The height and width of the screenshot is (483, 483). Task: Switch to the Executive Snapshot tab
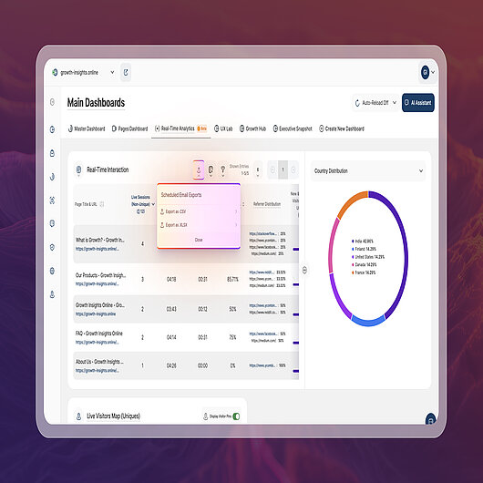293,128
